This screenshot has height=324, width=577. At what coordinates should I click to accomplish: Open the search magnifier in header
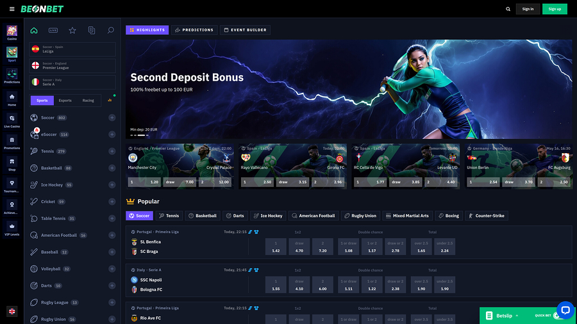point(508,9)
